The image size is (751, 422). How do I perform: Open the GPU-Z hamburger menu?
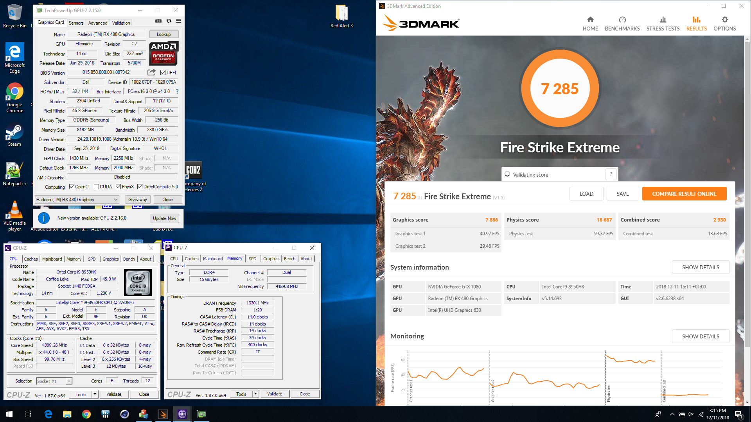tap(178, 21)
